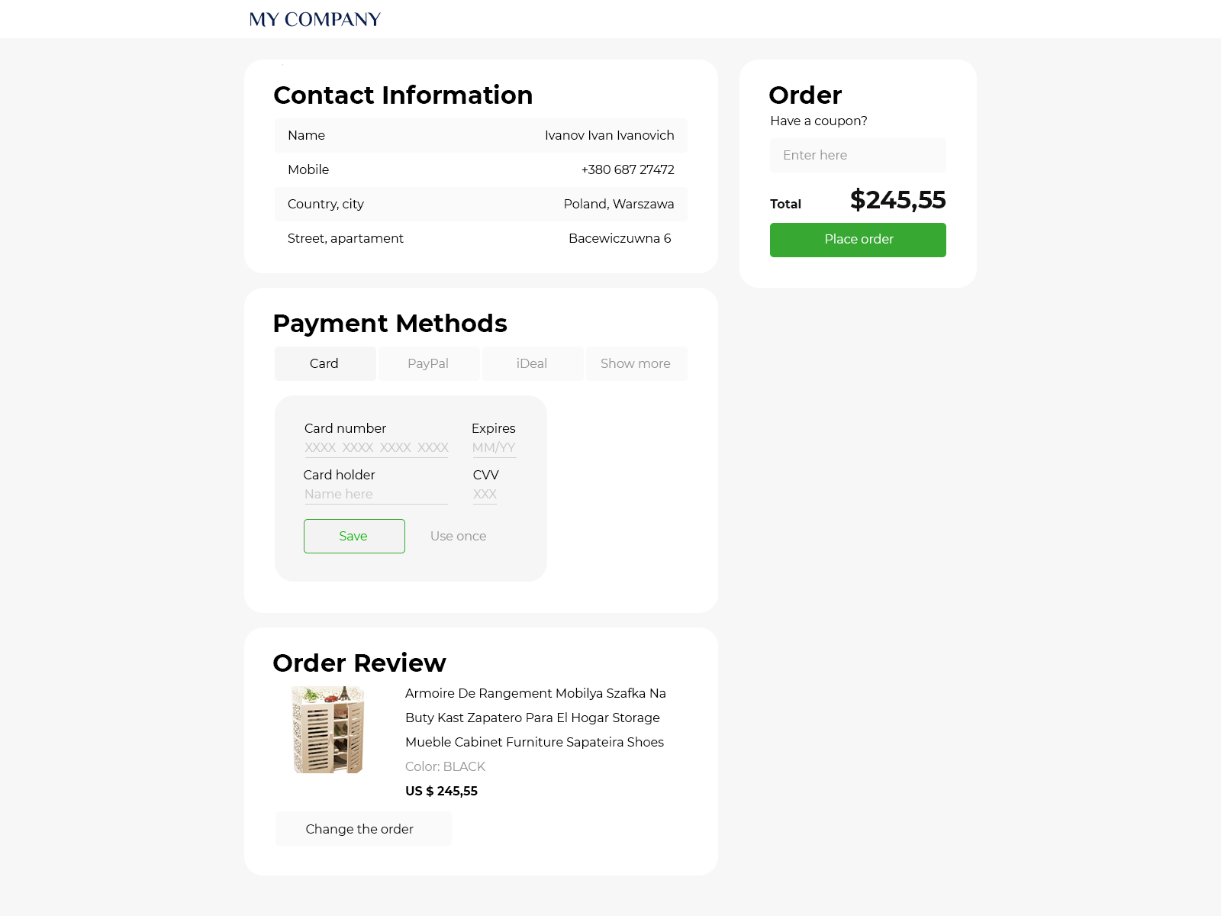Select the Country, city row

[481, 204]
